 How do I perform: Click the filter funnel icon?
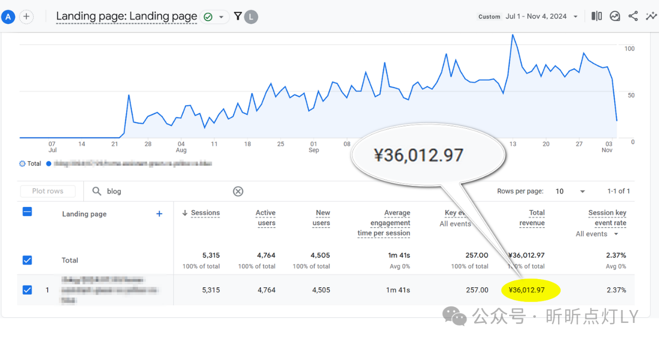(237, 16)
